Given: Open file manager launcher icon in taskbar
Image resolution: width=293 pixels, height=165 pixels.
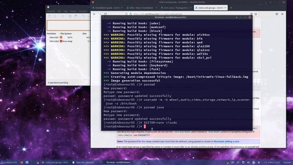Looking at the screenshot, I should [x=27, y=162].
